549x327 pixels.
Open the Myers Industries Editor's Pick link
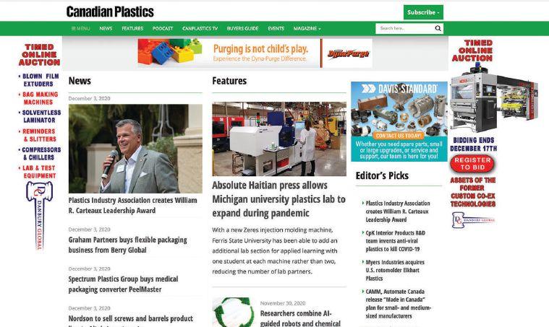(395, 270)
